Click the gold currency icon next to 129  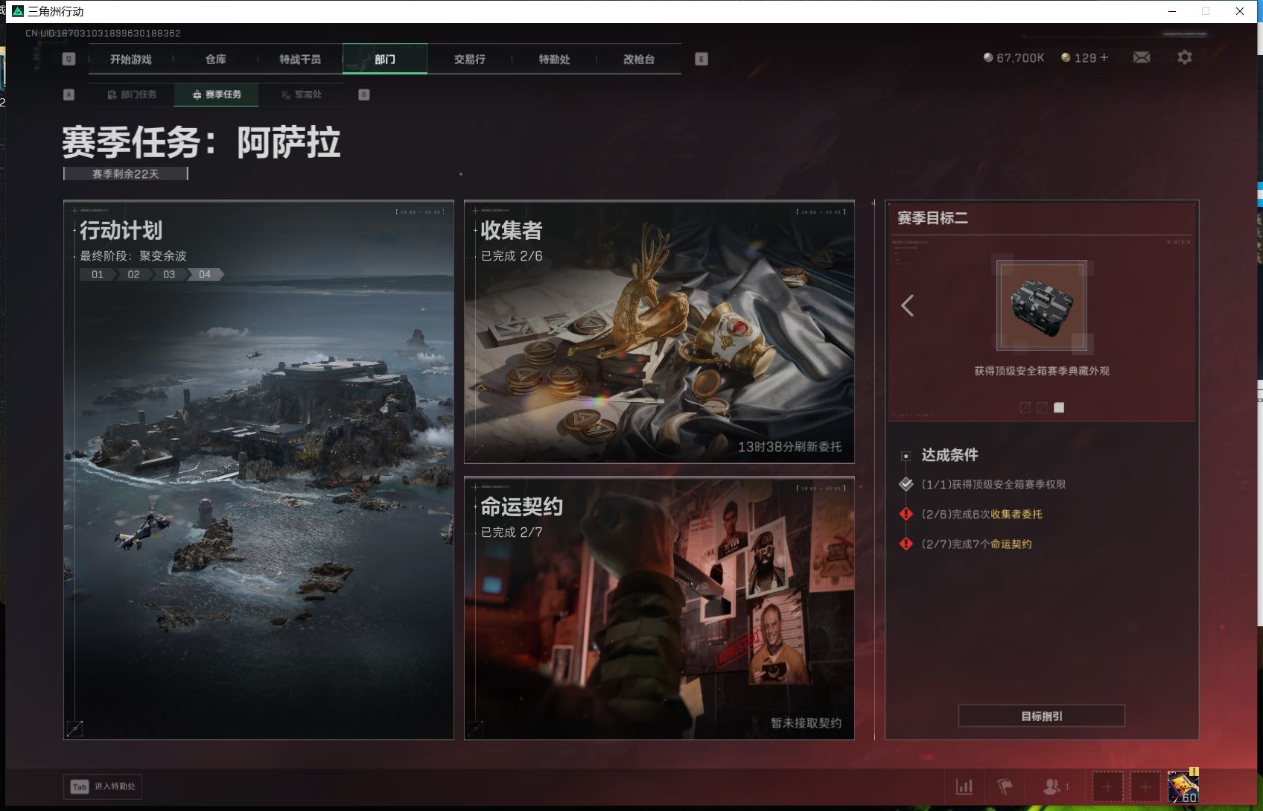click(x=1065, y=57)
